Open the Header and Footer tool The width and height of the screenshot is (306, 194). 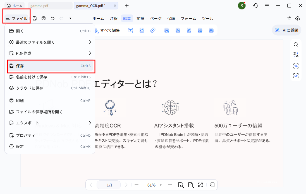tap(200, 30)
